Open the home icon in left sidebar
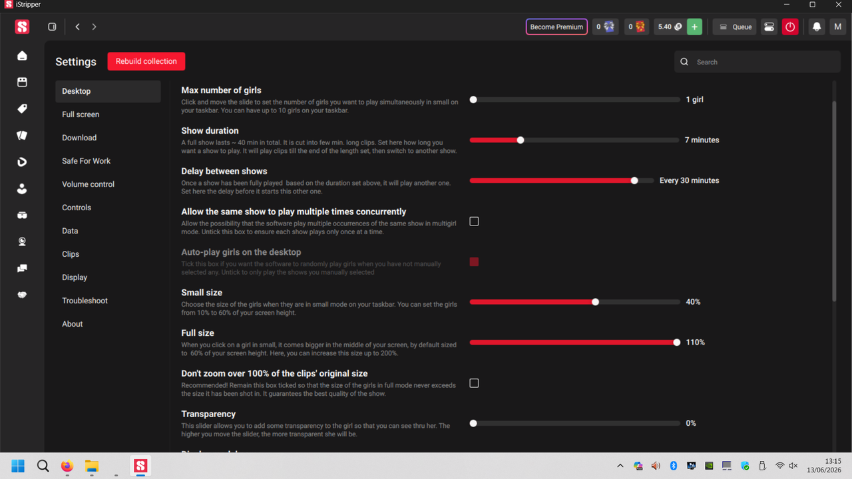Image resolution: width=852 pixels, height=479 pixels. [22, 56]
